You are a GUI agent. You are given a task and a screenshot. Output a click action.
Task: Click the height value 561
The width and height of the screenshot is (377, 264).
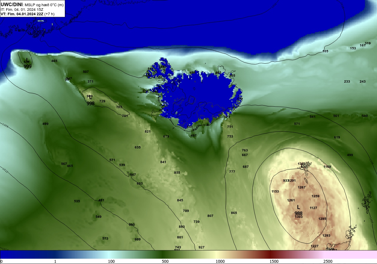pyautogui.click(x=336, y=116)
